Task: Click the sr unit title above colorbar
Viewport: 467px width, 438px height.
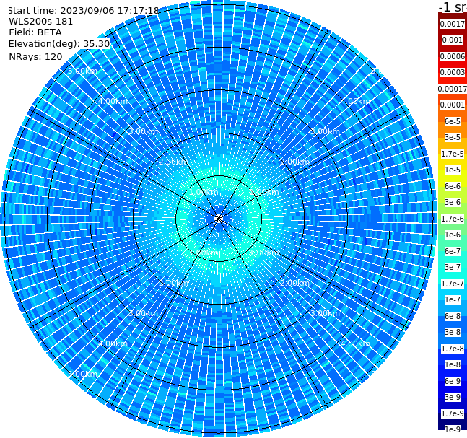Action: tap(453, 6)
